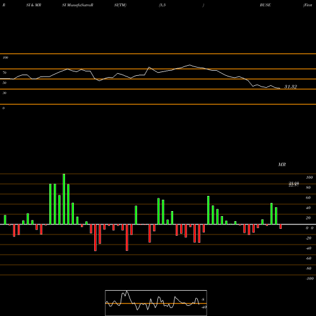Click the MR axis label '-20'
The width and height of the screenshot is (316, 316).
tap(308, 238)
